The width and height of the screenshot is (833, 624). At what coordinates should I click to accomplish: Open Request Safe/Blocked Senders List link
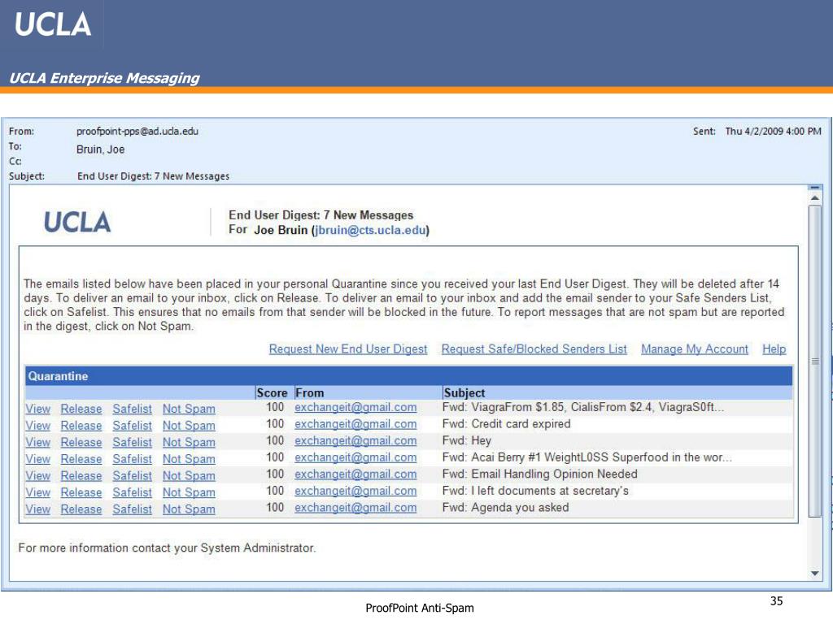pos(534,349)
